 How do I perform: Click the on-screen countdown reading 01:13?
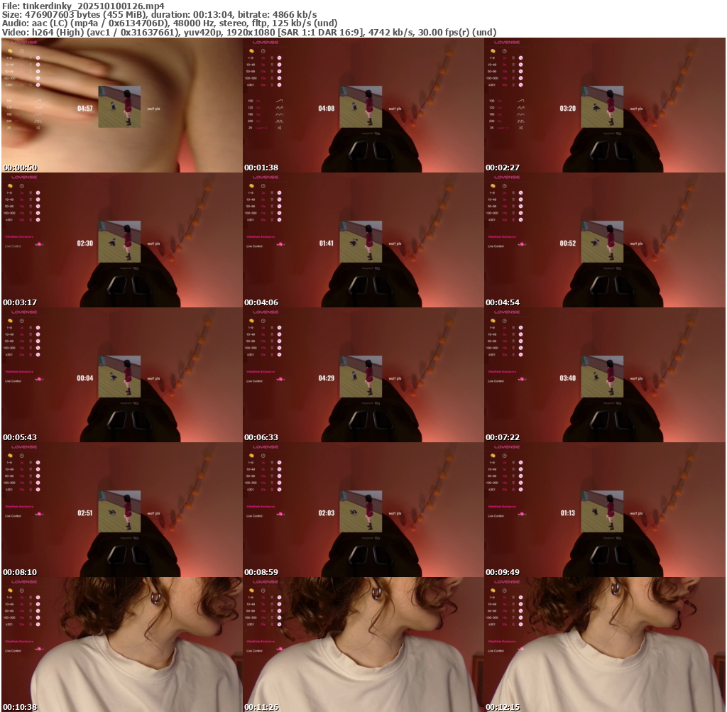[567, 513]
